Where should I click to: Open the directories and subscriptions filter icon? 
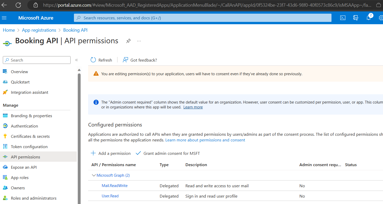click(x=356, y=18)
